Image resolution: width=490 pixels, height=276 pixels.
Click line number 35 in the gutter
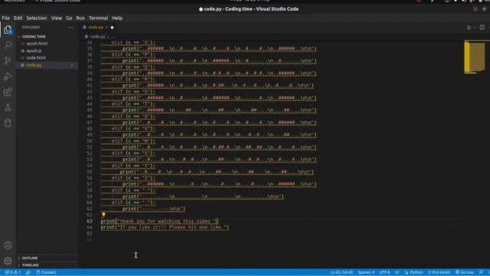(90, 48)
